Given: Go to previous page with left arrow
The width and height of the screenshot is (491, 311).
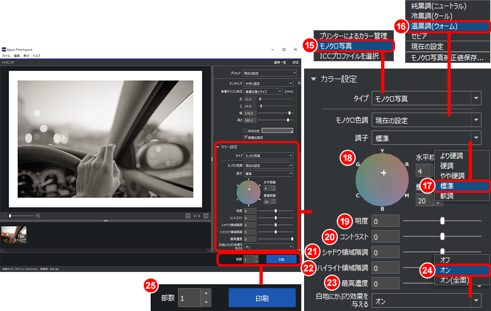Looking at the screenshot, I should (x=188, y=215).
